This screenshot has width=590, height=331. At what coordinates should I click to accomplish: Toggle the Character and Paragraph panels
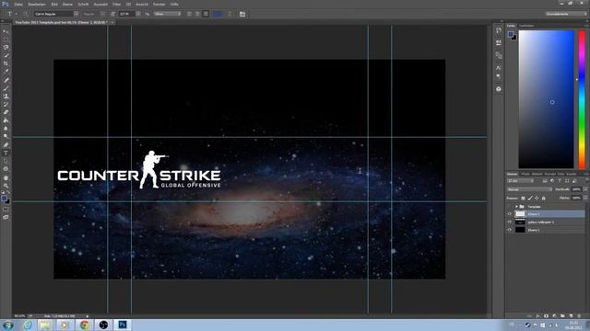[x=242, y=14]
